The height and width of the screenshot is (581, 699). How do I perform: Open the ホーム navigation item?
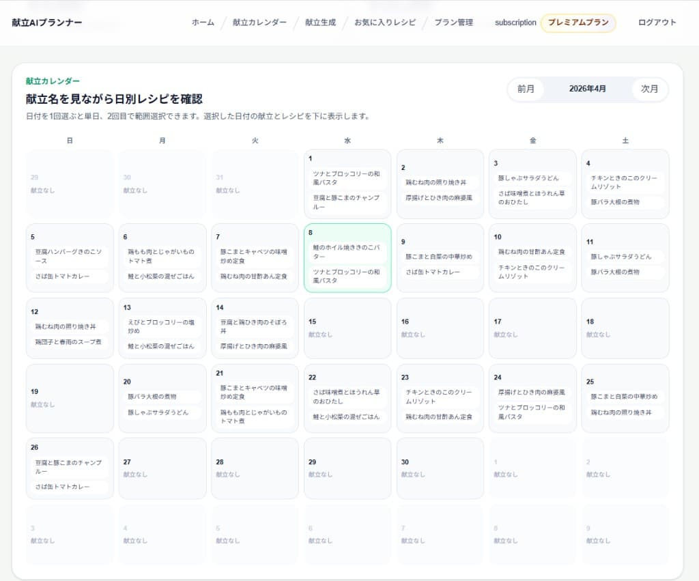(203, 23)
